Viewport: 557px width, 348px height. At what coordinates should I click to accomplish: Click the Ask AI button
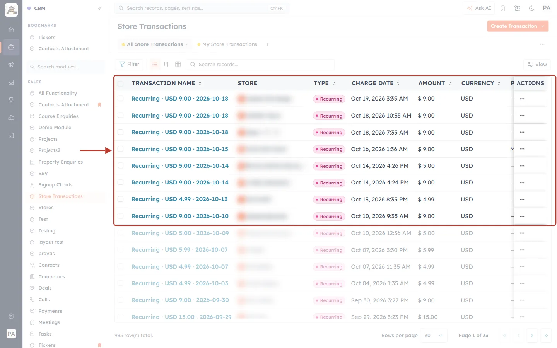[x=479, y=8]
